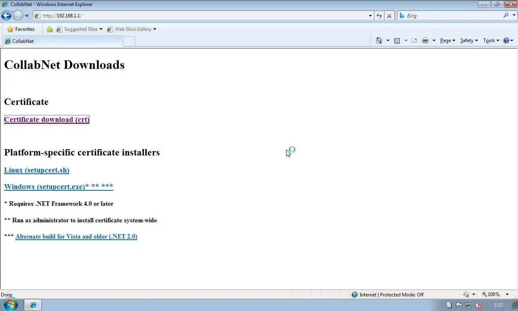Image resolution: width=518 pixels, height=311 pixels.
Task: Open Alternate build for Vista and older link
Action: tap(76, 236)
